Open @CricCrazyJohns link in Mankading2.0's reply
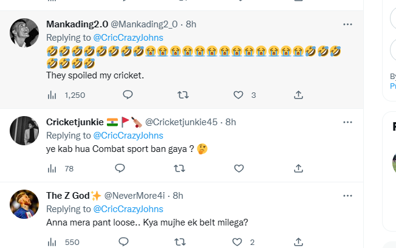Image resolution: width=396 pixels, height=248 pixels. click(x=128, y=37)
